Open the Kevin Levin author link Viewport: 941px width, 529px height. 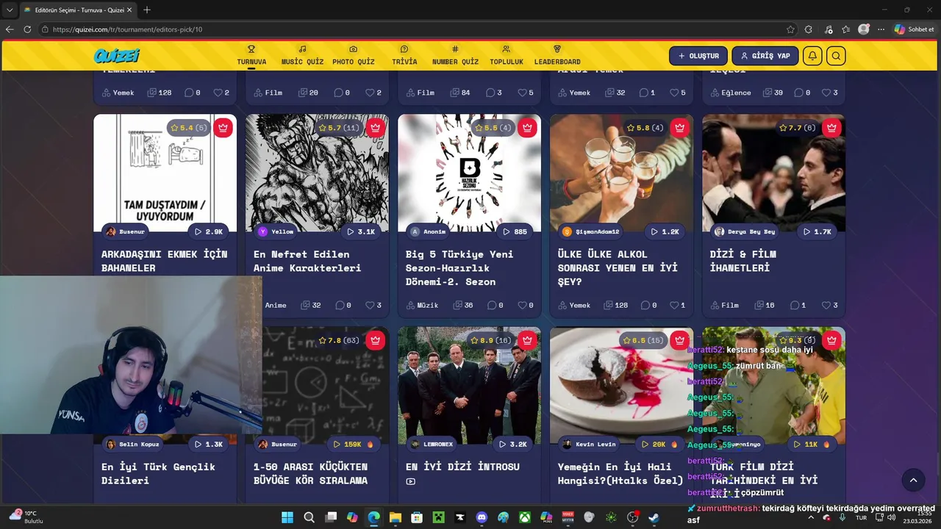tap(589, 445)
